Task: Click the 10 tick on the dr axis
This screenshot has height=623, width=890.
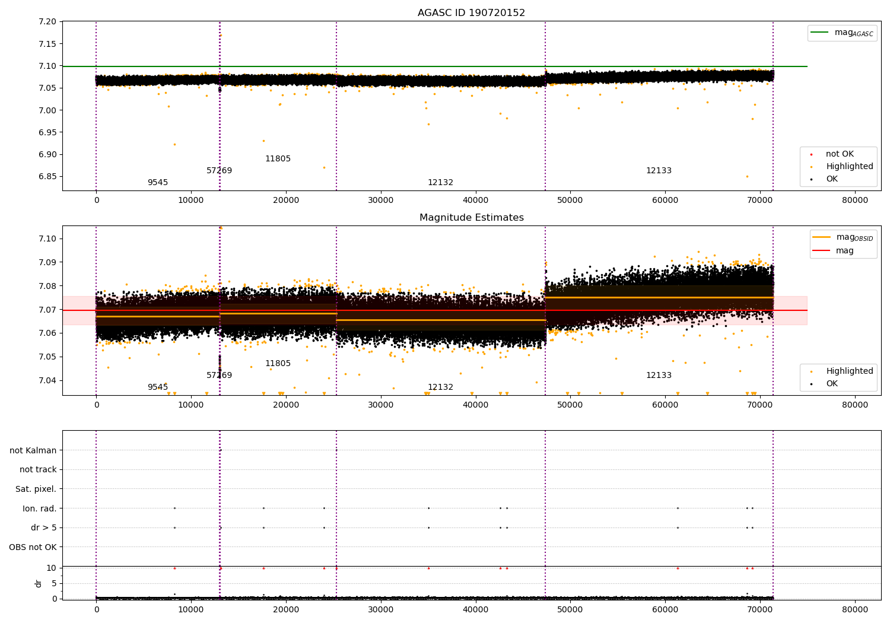Action: point(52,568)
